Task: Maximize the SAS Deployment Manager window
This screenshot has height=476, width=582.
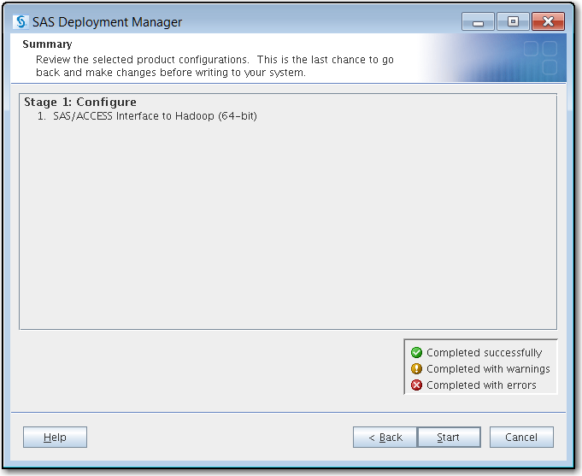Action: click(513, 21)
